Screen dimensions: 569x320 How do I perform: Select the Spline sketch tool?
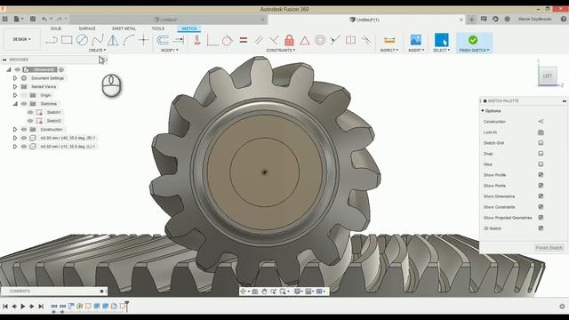pyautogui.click(x=97, y=40)
